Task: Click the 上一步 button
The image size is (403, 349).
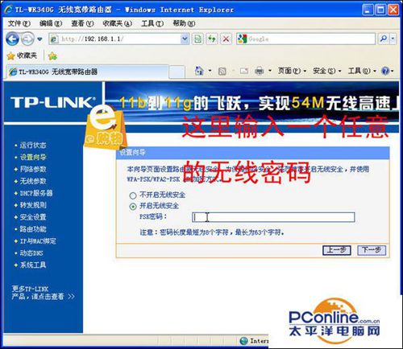Action: (337, 250)
